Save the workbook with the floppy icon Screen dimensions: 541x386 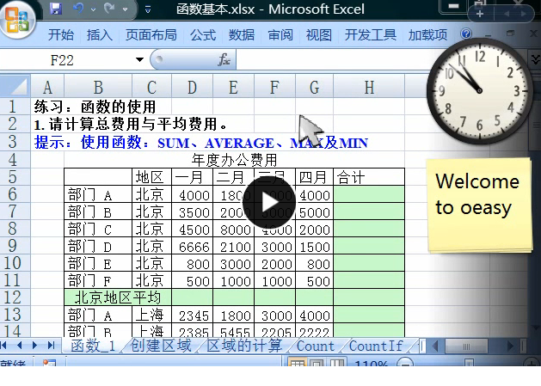[56, 9]
